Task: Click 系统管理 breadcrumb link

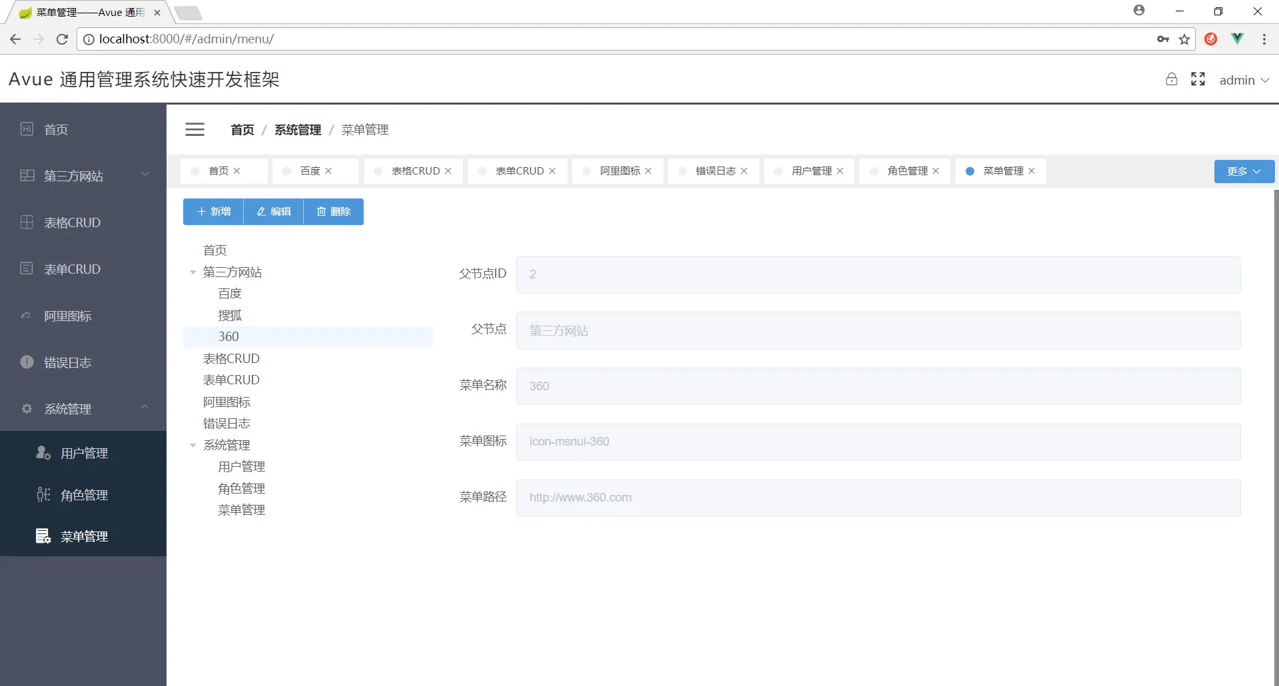Action: tap(298, 130)
